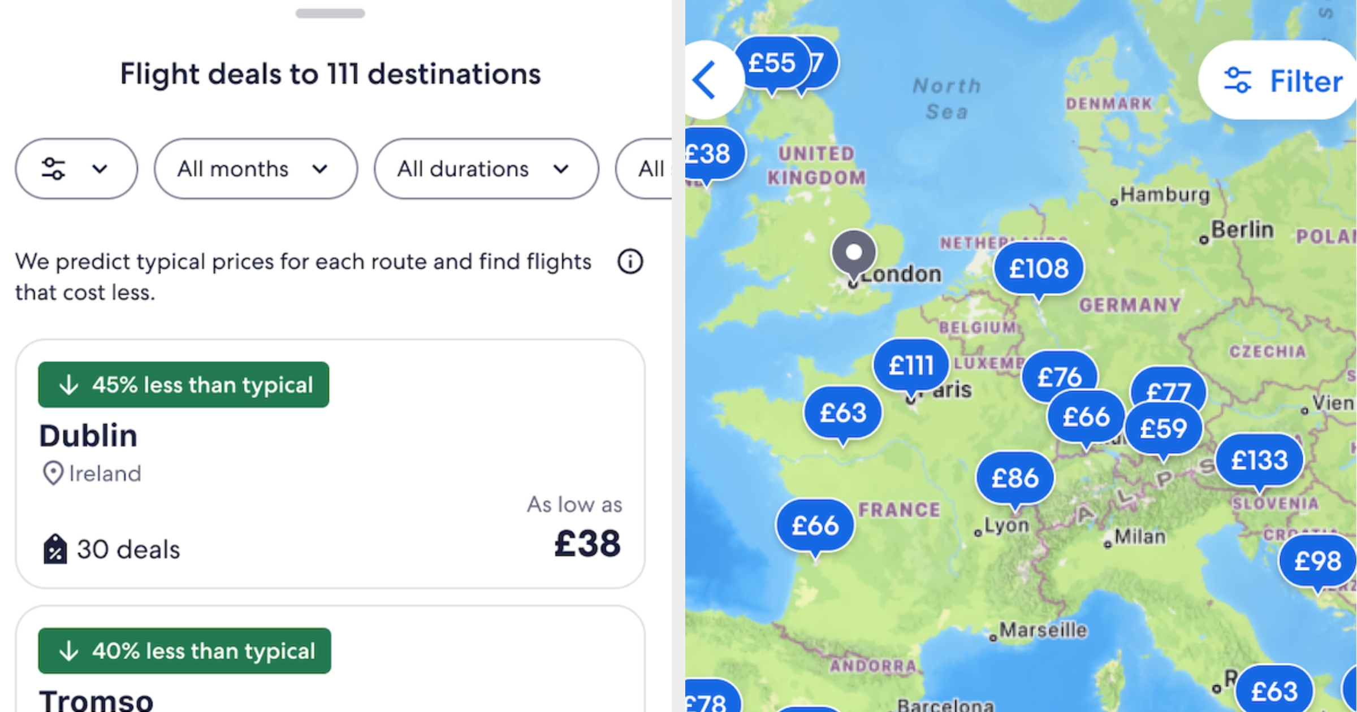
Task: Open the Dublin flight deal card
Action: click(x=330, y=463)
